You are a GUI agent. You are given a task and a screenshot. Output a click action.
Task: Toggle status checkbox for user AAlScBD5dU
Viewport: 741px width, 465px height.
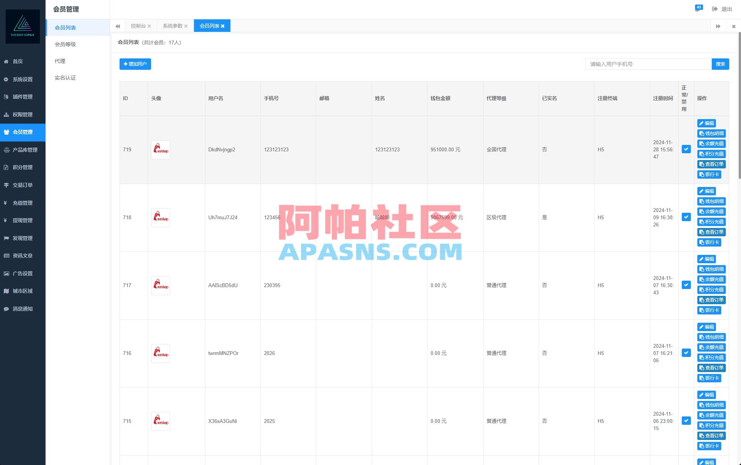[x=686, y=285]
